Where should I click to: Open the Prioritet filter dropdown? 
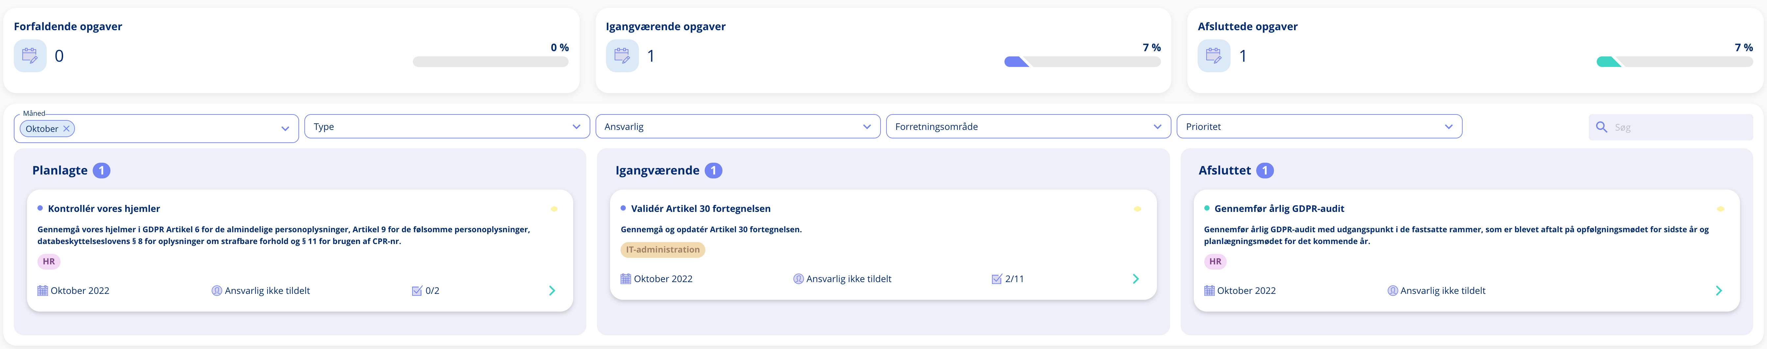tap(1320, 127)
